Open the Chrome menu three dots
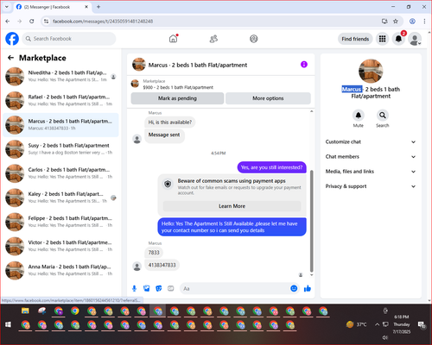Screen dimensions: 432x345 424,22
